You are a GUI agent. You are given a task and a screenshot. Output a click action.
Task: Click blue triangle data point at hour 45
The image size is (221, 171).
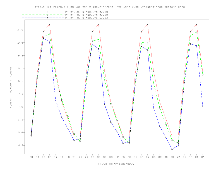point(123,143)
